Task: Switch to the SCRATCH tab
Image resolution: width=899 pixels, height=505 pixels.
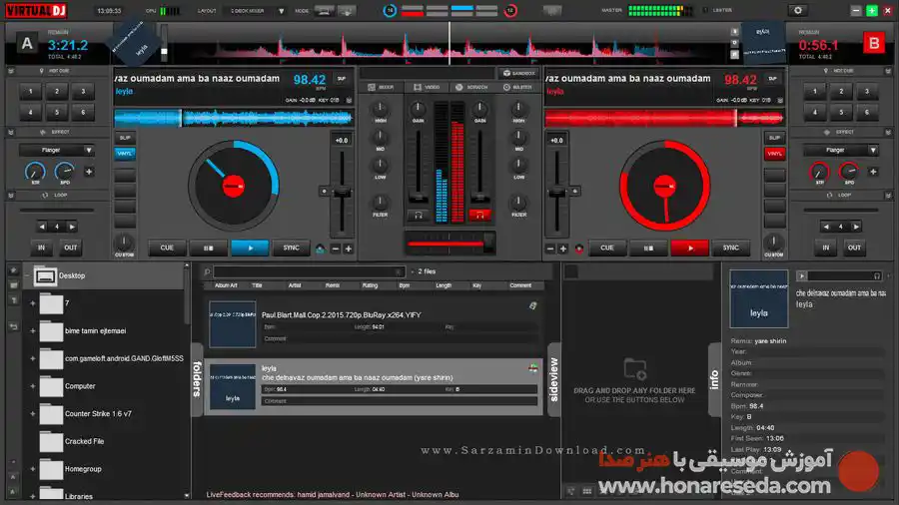Action: tap(471, 87)
